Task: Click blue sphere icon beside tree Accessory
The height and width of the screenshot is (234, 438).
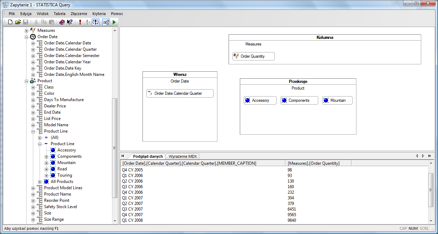Action: coord(53,150)
